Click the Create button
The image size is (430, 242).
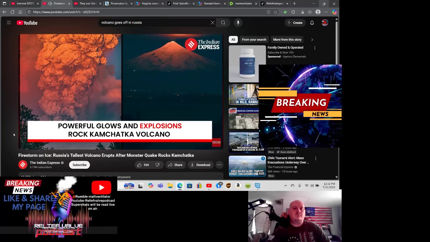coord(295,23)
